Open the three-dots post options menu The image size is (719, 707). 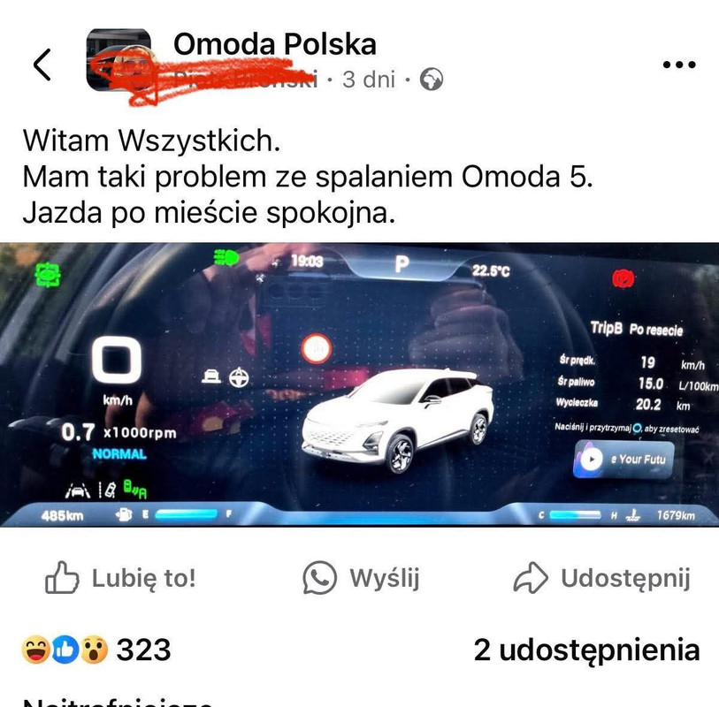coord(679,65)
